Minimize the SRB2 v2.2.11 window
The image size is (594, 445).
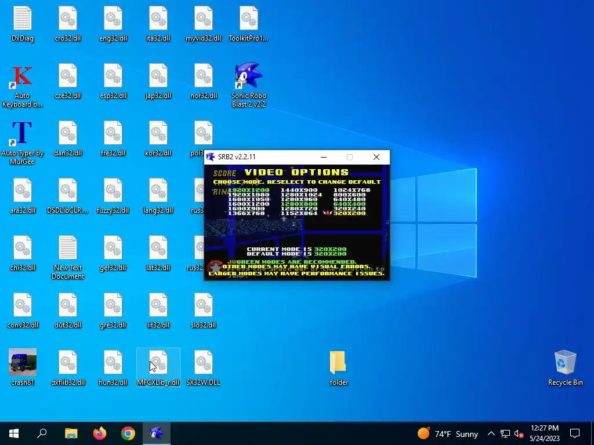pos(324,157)
